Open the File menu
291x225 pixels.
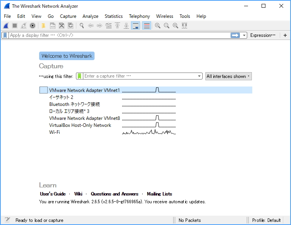click(7, 16)
